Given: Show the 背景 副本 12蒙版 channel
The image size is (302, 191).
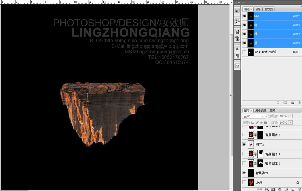Looking at the screenshot, I should point(244,52).
